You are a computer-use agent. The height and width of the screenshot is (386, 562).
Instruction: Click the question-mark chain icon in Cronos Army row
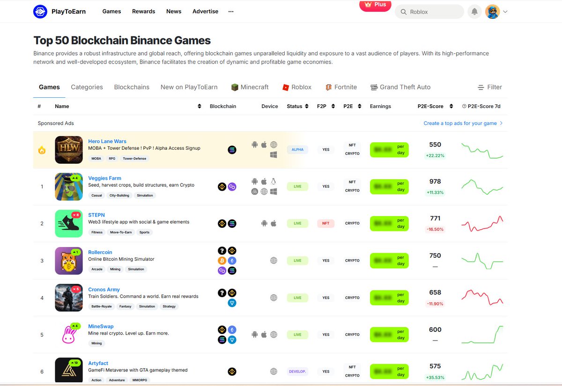222,293
